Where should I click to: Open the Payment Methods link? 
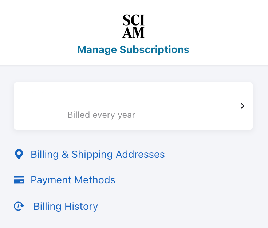click(x=73, y=180)
